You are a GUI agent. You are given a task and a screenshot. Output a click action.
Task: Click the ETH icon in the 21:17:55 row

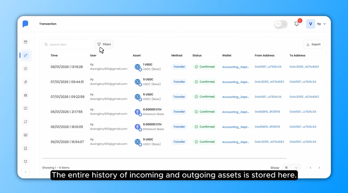(138, 112)
